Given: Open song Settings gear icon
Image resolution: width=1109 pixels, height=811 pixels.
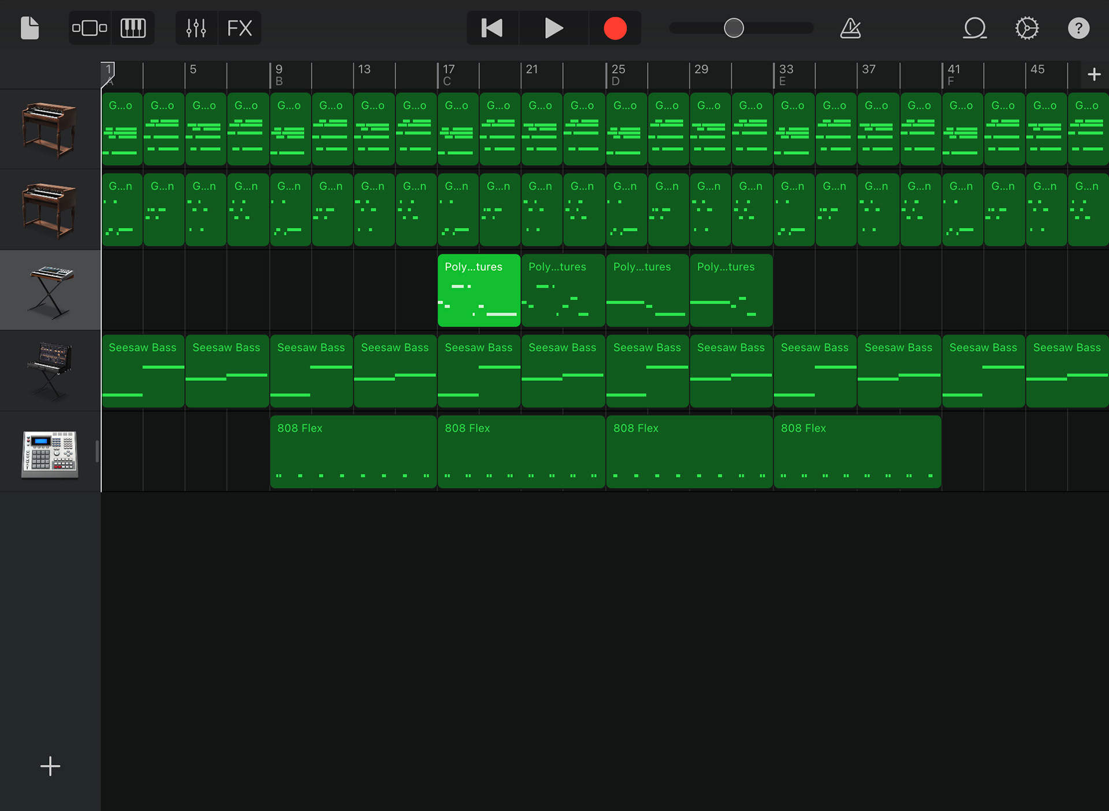Looking at the screenshot, I should 1027,28.
